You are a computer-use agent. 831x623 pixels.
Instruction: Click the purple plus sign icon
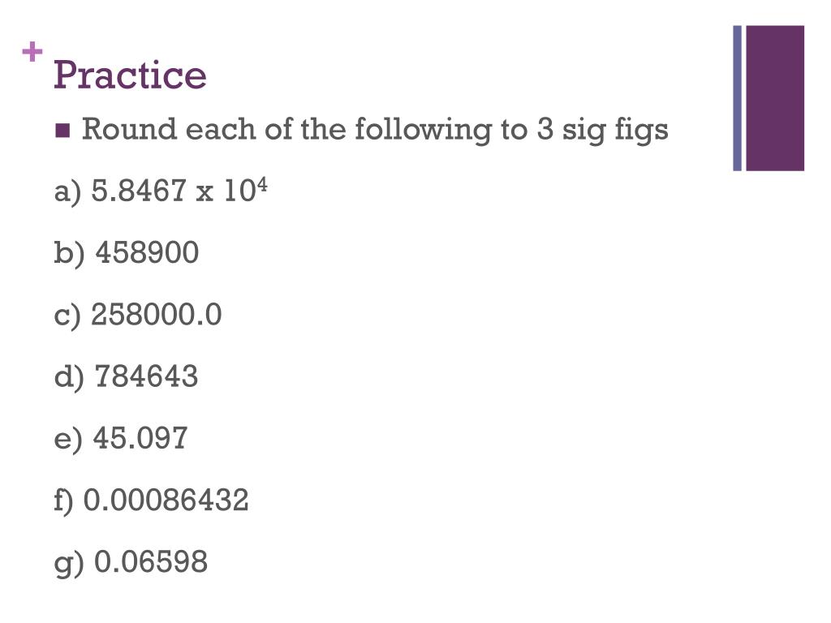(32, 52)
